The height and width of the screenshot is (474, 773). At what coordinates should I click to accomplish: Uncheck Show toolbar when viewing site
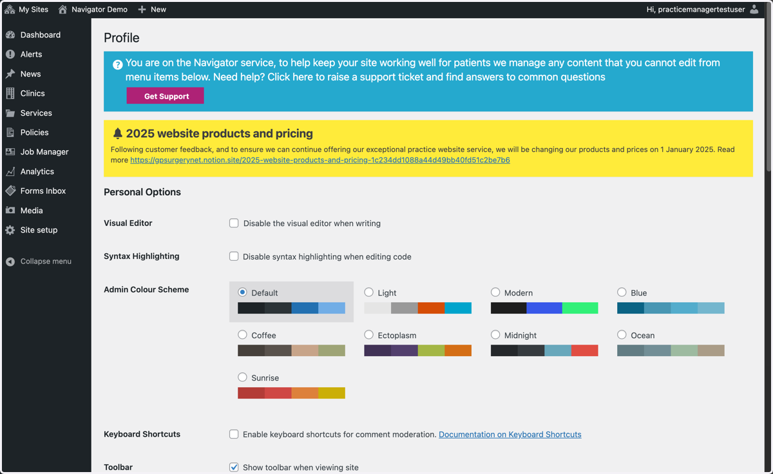(x=234, y=467)
